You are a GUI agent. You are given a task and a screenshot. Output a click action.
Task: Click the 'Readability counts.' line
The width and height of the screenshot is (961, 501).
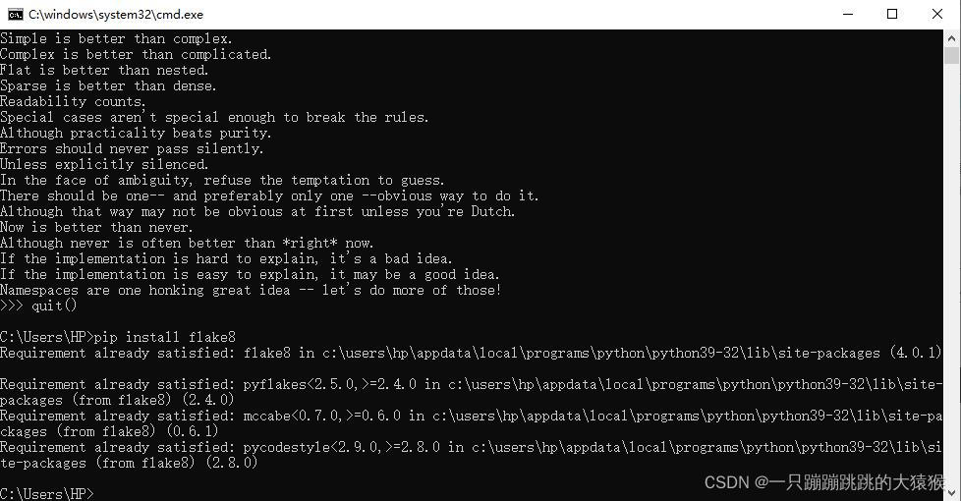[x=73, y=101]
